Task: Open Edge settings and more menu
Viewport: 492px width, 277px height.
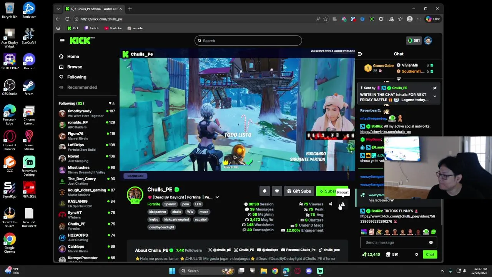Action: pyautogui.click(x=419, y=19)
